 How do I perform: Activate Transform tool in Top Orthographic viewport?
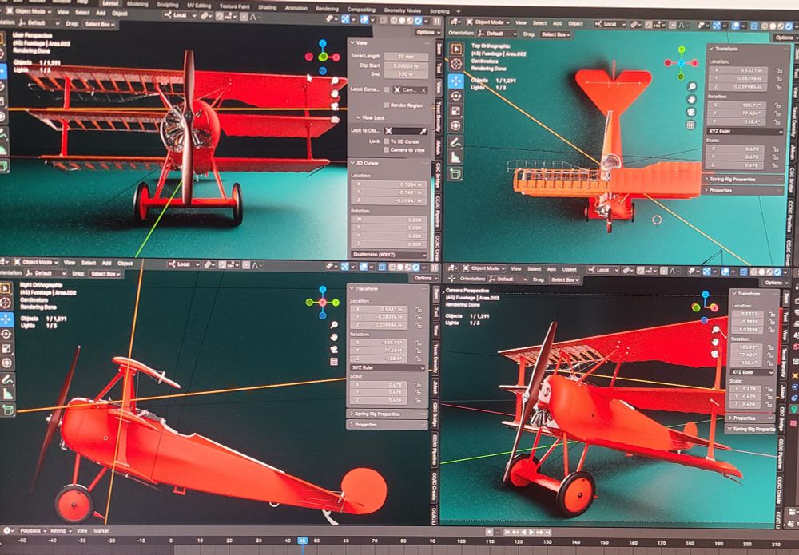pyautogui.click(x=455, y=125)
